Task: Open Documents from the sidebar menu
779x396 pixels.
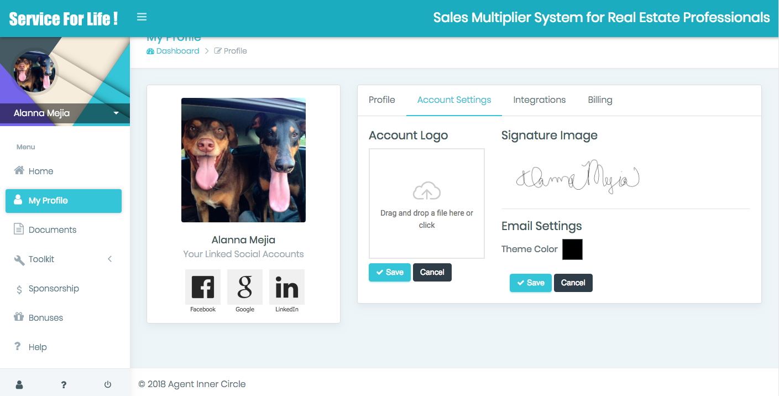Action: tap(53, 230)
